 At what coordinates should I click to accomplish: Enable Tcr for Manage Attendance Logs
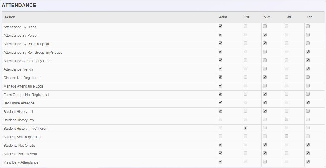308,85
